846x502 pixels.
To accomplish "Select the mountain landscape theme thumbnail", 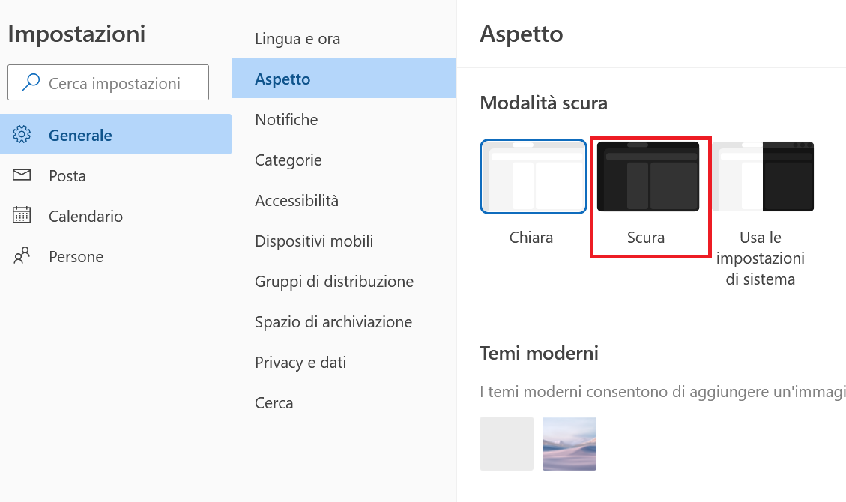I will pyautogui.click(x=569, y=444).
